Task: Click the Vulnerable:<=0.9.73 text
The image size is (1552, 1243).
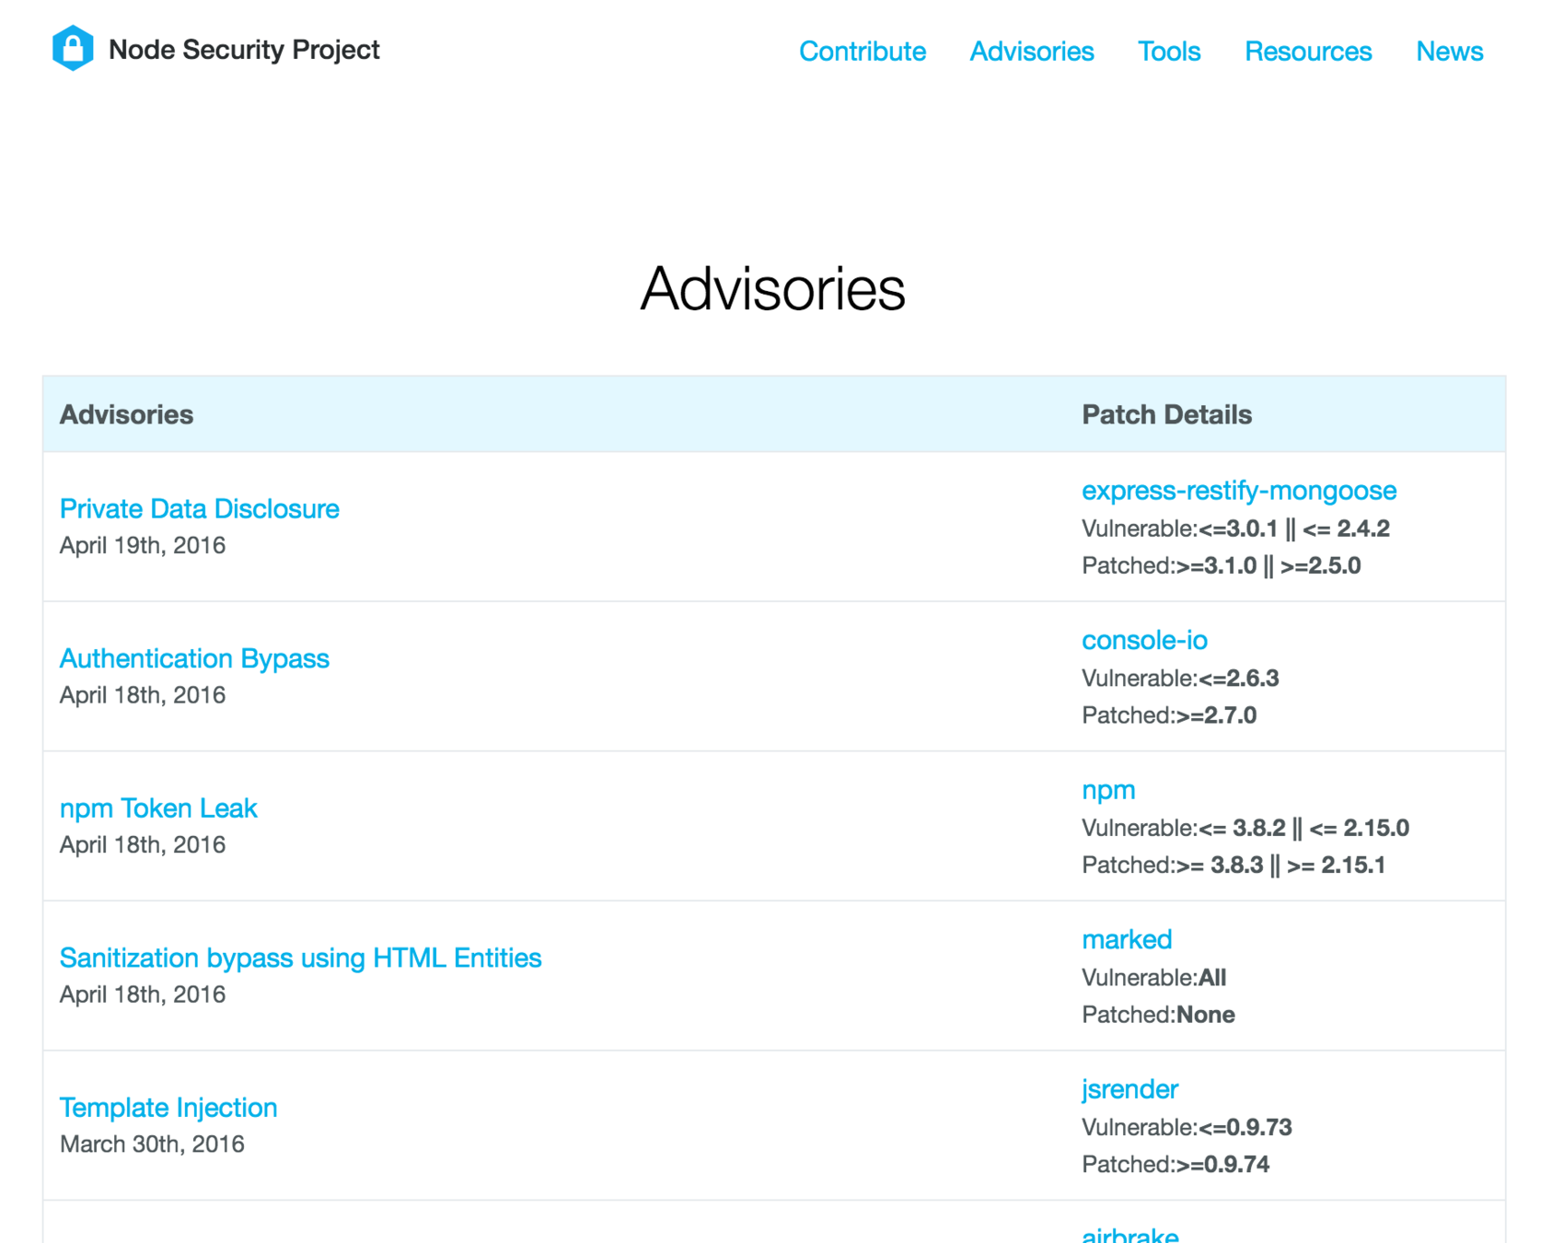Action: (x=1187, y=1127)
